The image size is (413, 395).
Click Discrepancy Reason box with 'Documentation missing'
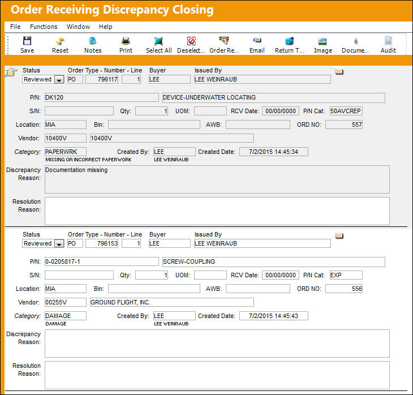217,179
